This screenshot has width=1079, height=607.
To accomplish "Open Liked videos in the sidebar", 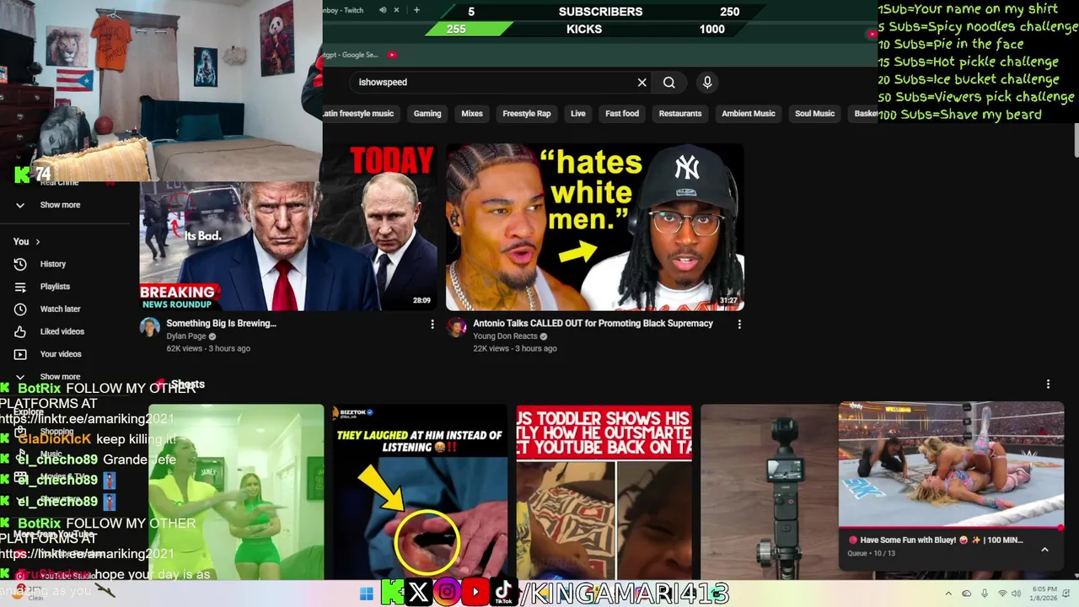I will tap(62, 331).
